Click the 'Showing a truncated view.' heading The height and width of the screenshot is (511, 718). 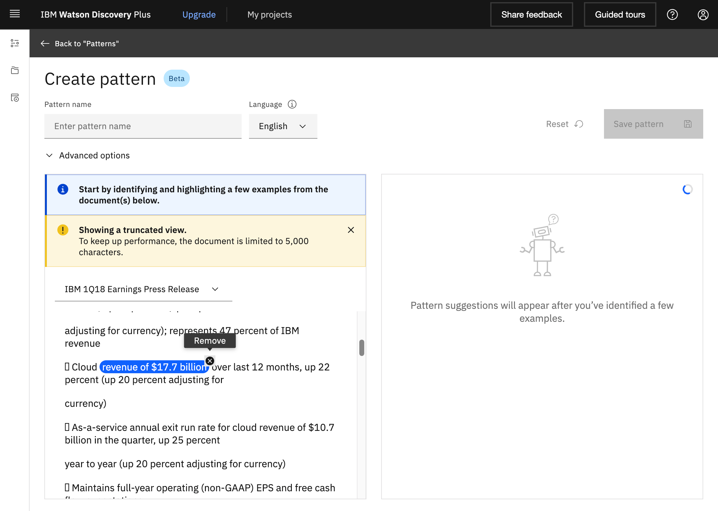click(x=133, y=230)
